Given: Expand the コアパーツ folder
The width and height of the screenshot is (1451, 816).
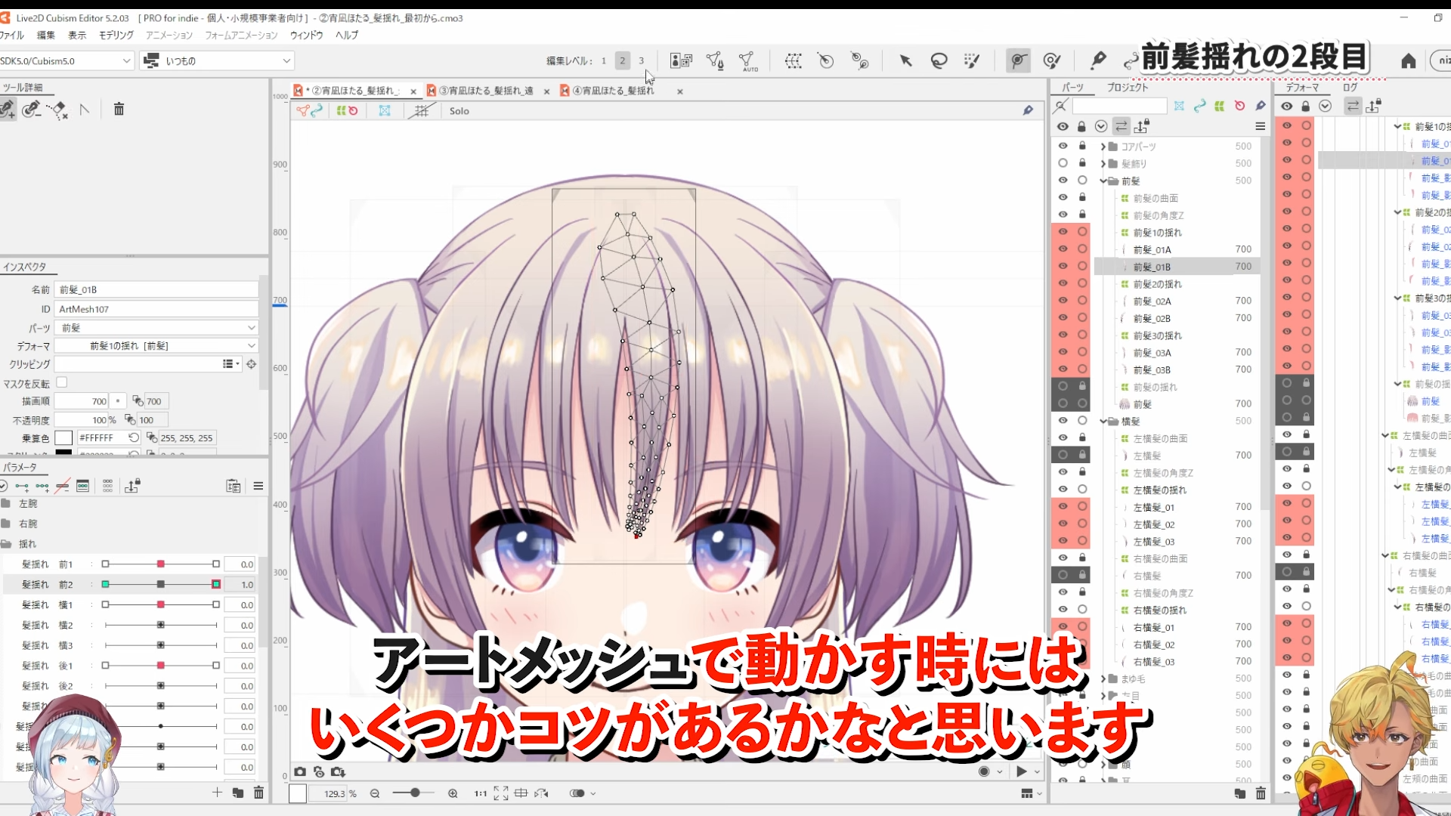Looking at the screenshot, I should tap(1103, 147).
